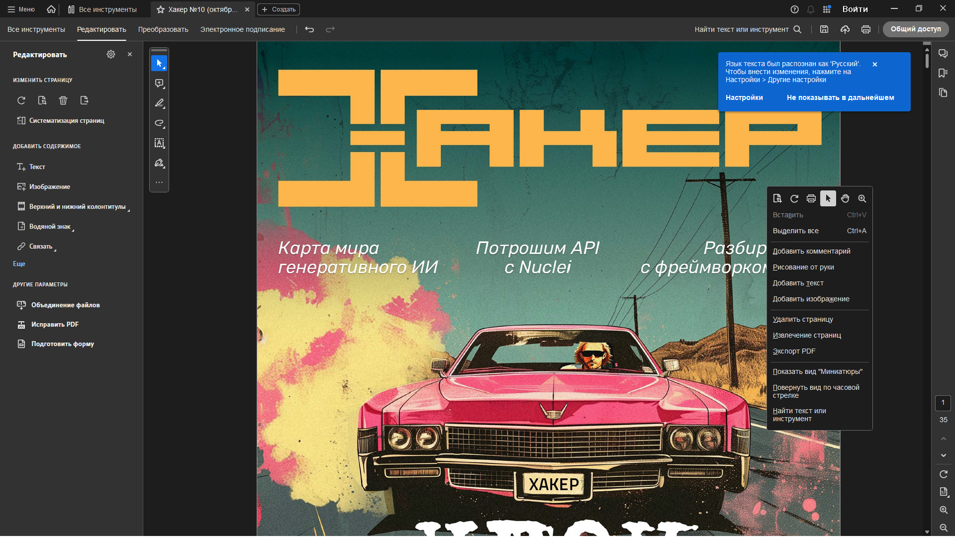This screenshot has width=955, height=537.
Task: Select the arrow selection tool in vertical toolbar
Action: pyautogui.click(x=159, y=63)
